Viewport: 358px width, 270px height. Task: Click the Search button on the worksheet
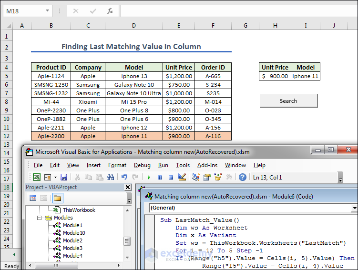[x=288, y=101]
